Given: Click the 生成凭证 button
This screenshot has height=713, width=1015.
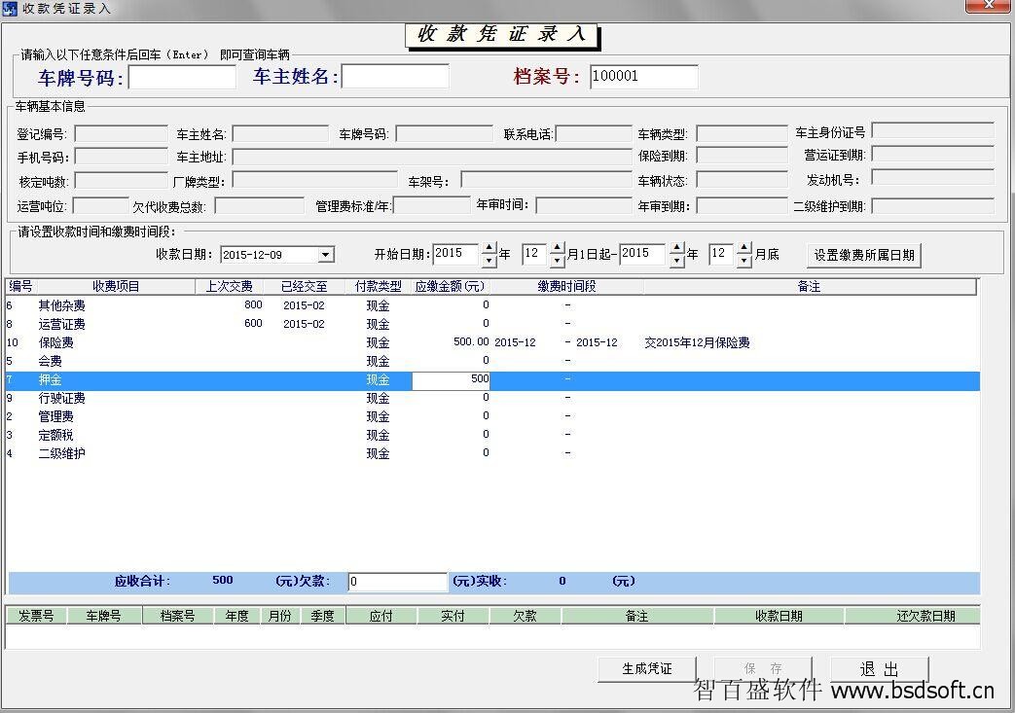Looking at the screenshot, I should [647, 669].
